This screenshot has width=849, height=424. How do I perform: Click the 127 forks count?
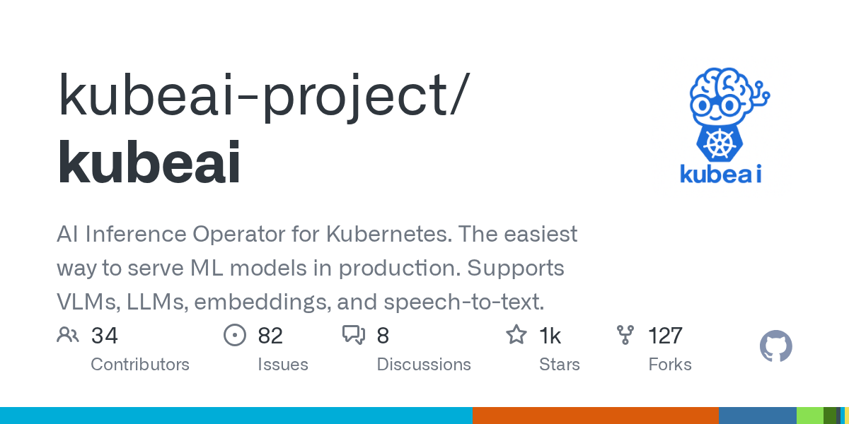point(665,335)
